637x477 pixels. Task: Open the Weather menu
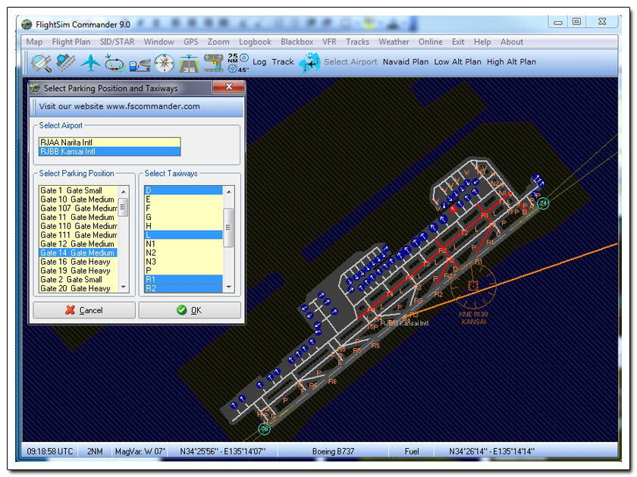click(394, 42)
